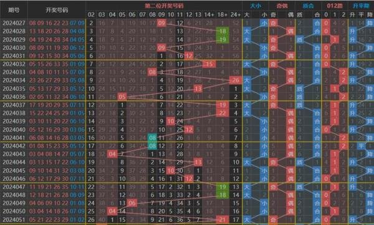Click blue 大 marker in row 2024028
Screen dimensions: 374x225
[247, 31]
